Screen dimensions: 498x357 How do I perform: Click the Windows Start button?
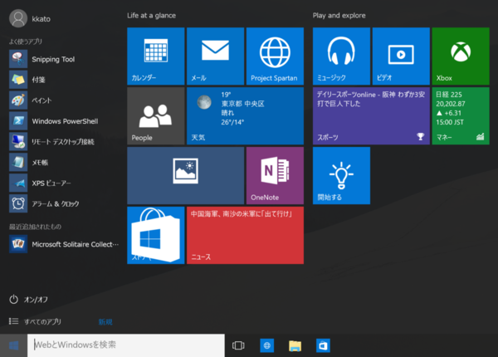pos(13,345)
